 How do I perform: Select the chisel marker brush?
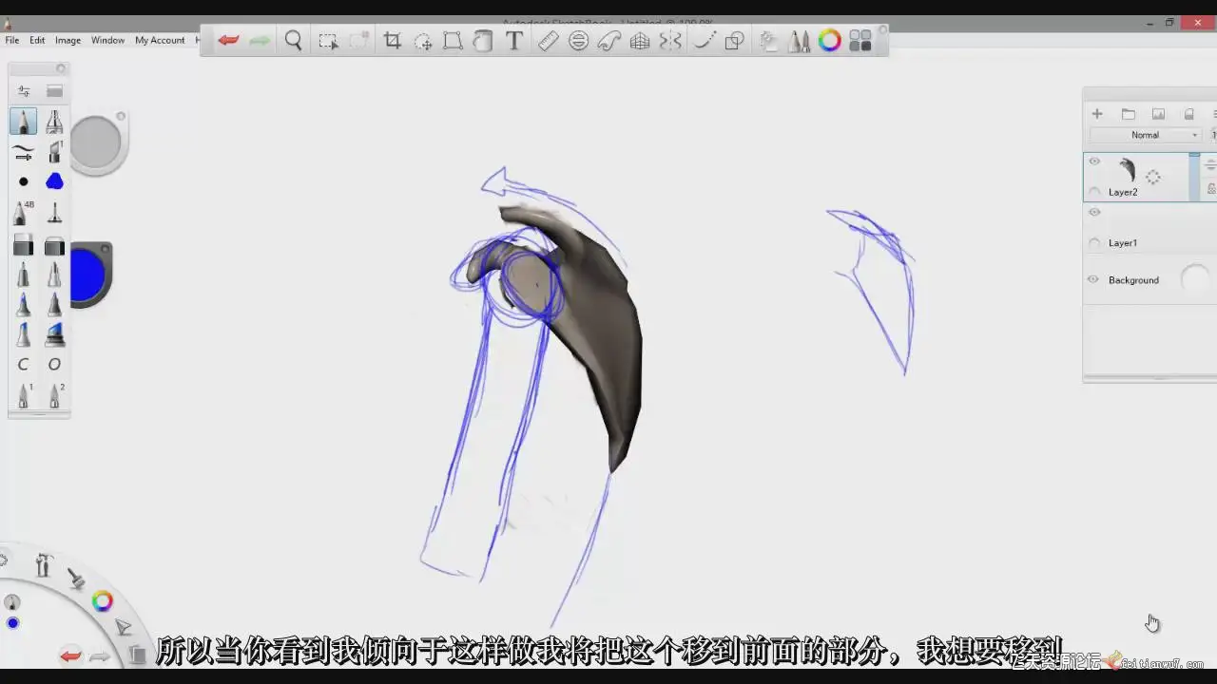(x=54, y=152)
